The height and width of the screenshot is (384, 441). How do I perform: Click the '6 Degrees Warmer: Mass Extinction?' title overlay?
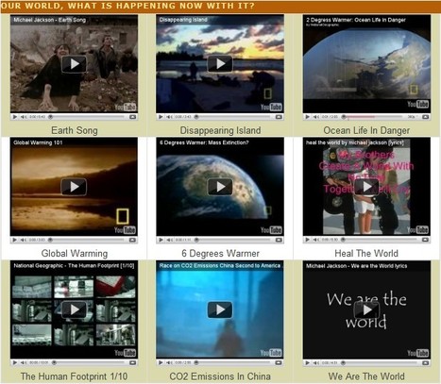(x=204, y=142)
